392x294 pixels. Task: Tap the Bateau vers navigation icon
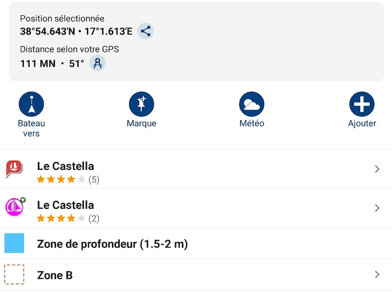[31, 104]
